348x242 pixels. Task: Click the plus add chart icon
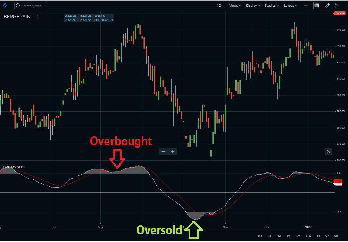306,6
